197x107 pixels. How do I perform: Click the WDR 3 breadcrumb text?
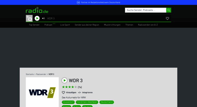51,74
